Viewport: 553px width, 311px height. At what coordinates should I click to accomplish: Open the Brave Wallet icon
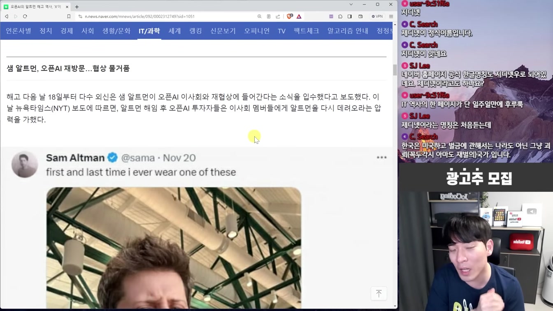(360, 16)
